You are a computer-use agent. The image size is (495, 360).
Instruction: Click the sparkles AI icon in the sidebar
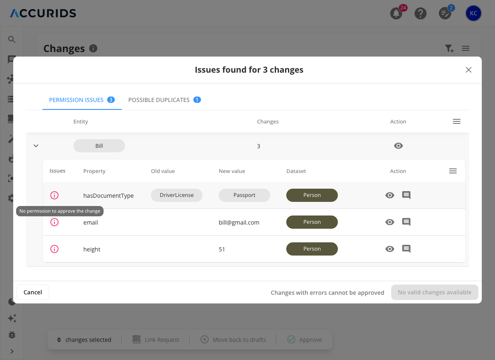(x=12, y=318)
